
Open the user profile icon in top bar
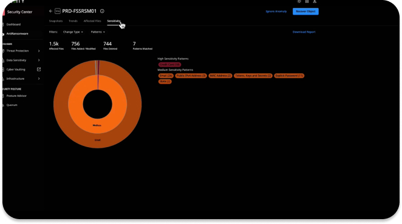315,1
